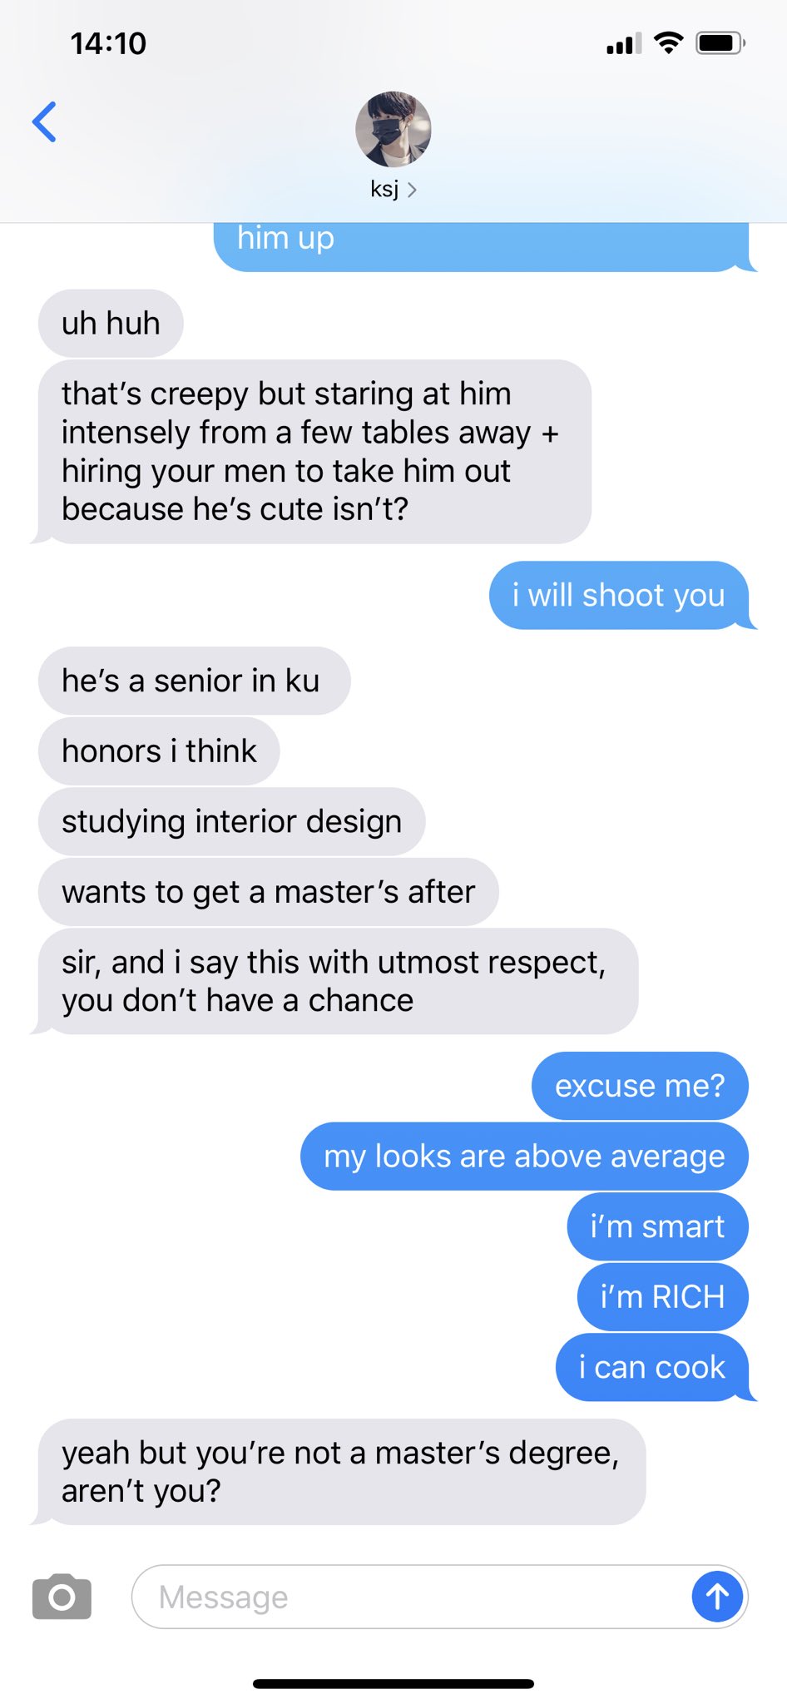The image size is (787, 1704).
Task: Select the "i will shoot you" bubble
Action: coord(620,595)
